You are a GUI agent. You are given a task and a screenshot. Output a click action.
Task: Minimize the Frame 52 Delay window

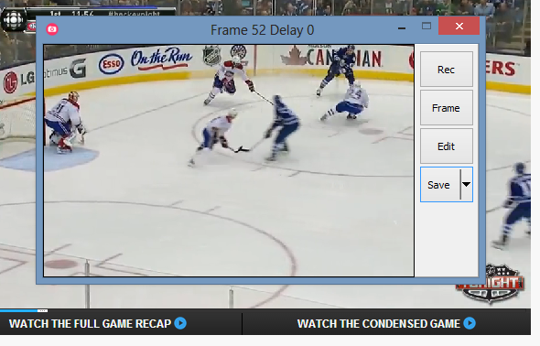point(402,27)
